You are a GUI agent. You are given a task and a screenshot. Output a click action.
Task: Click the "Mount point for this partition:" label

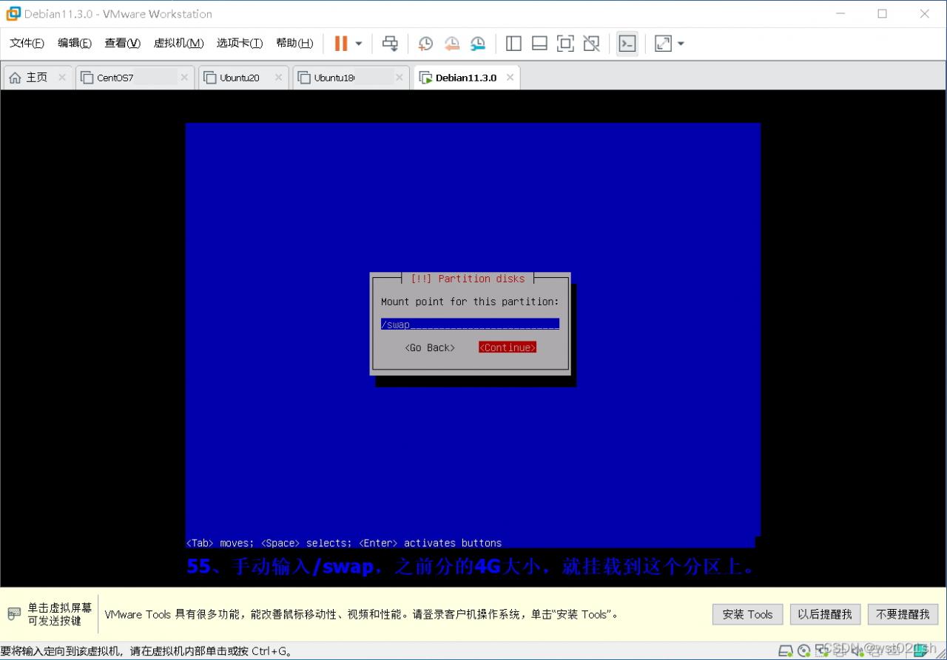point(470,302)
